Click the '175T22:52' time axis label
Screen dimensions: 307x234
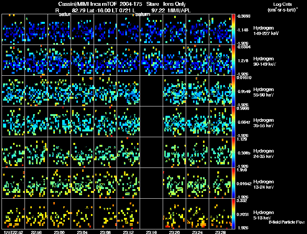pyautogui.click(x=13, y=232)
